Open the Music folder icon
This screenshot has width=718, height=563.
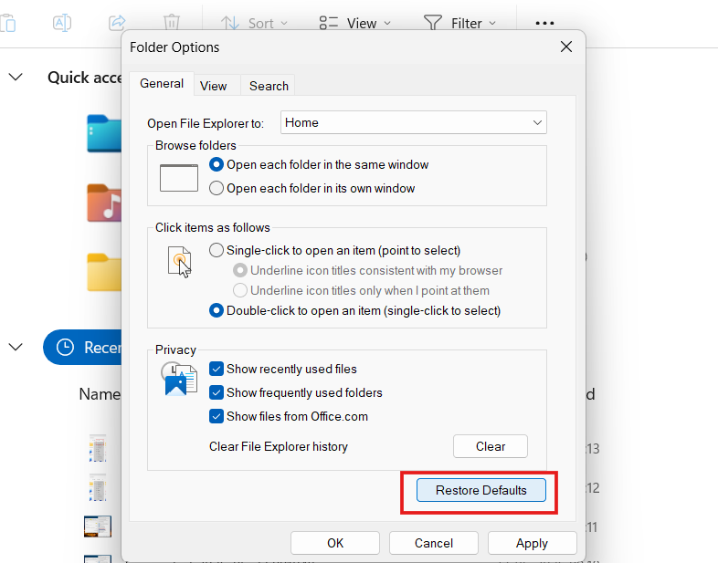tap(104, 203)
